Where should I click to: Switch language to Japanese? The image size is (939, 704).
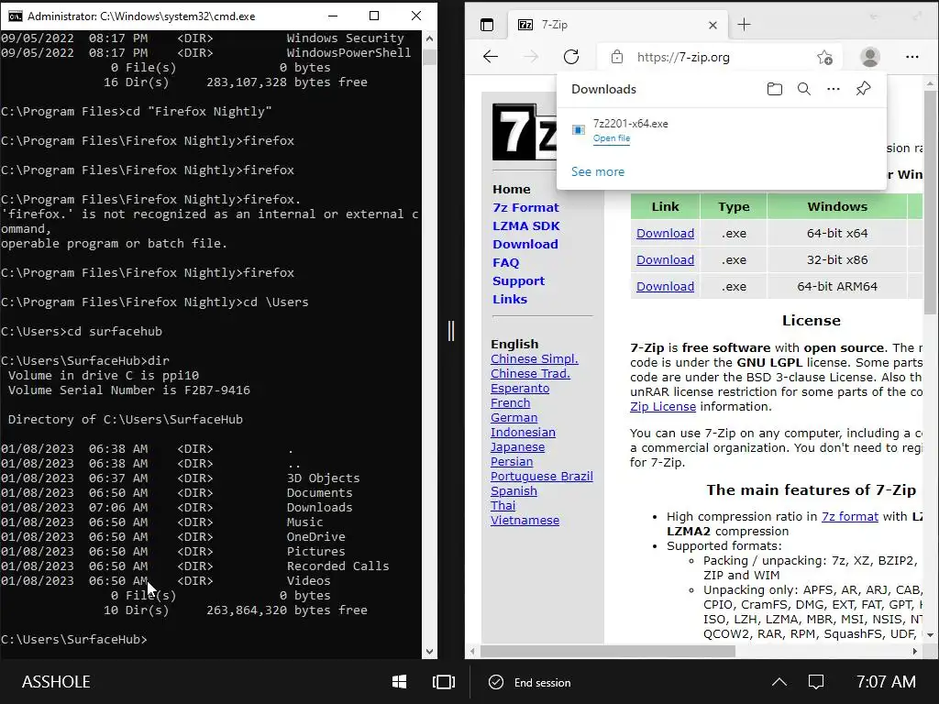coord(517,447)
